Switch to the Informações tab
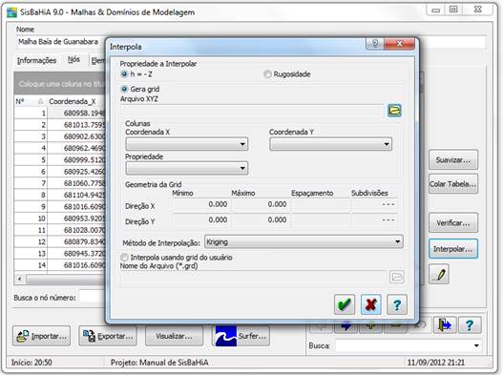This screenshot has width=503, height=375. 36,60
